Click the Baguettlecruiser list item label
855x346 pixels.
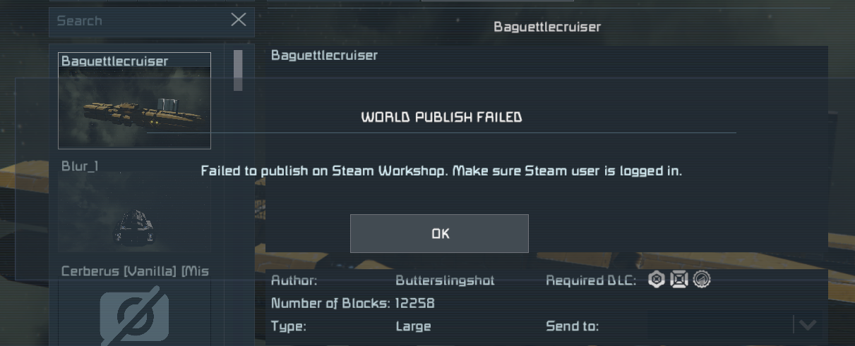pos(115,61)
